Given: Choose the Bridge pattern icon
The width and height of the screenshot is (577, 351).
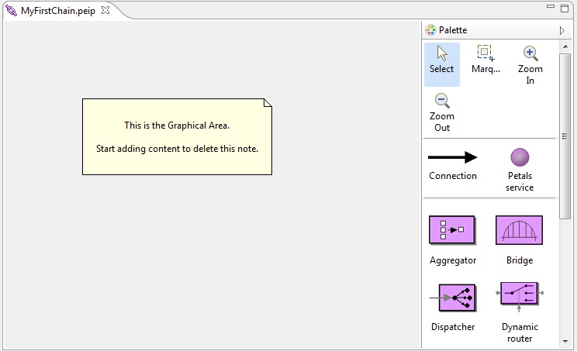Looking at the screenshot, I should (519, 230).
